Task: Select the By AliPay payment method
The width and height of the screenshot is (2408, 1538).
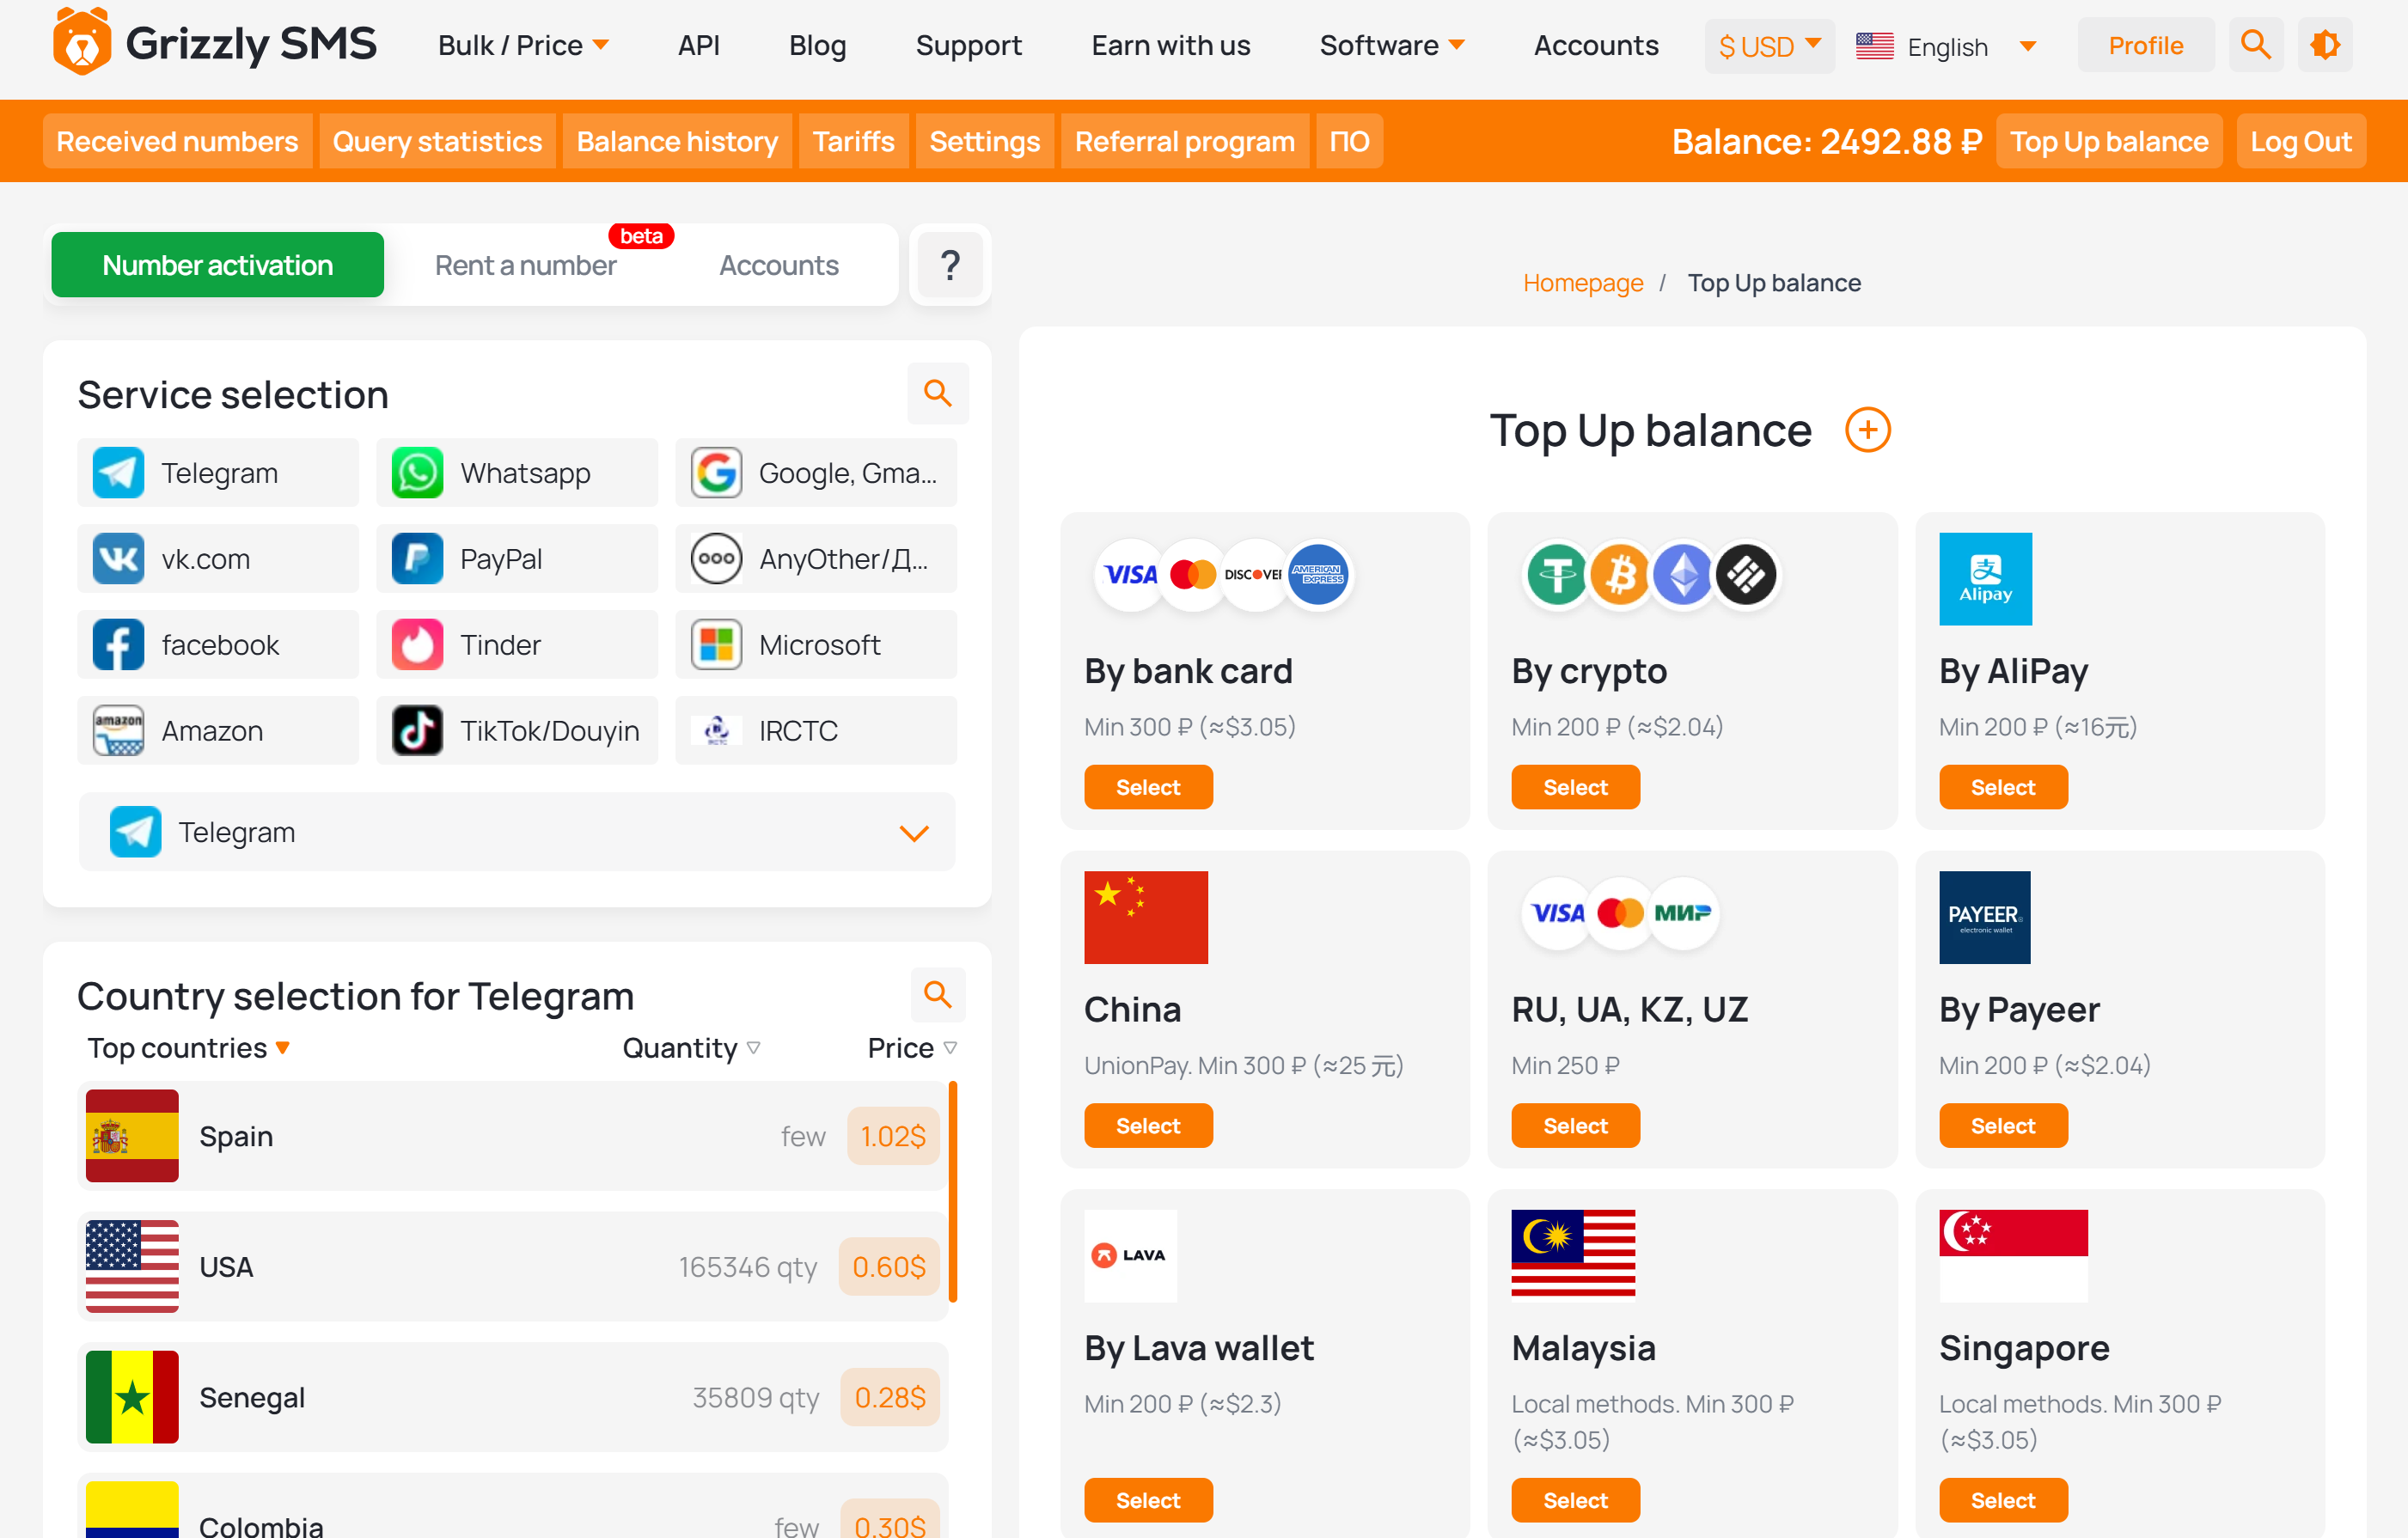Action: [2003, 787]
